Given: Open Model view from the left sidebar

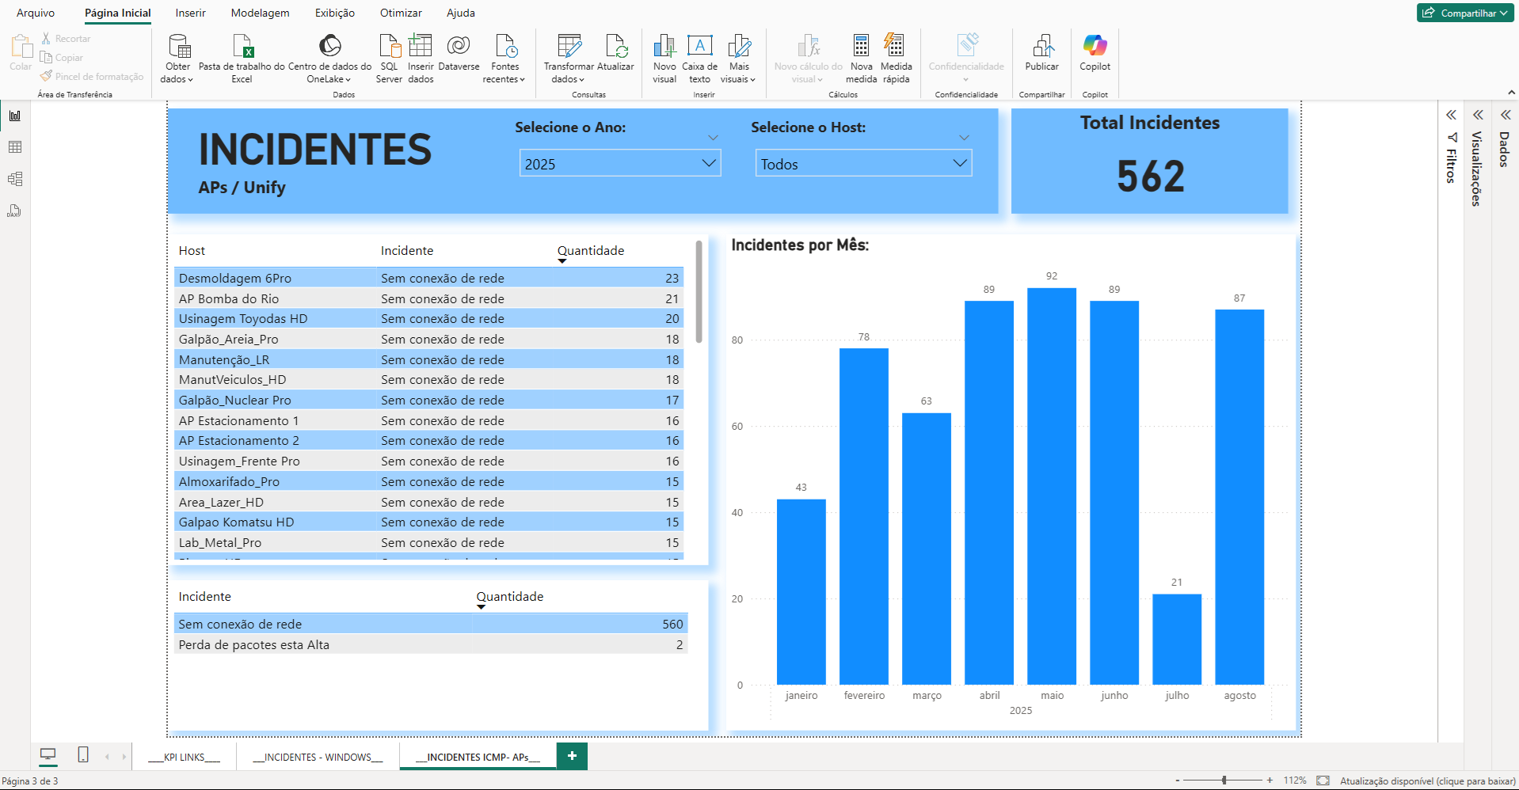Looking at the screenshot, I should tap(14, 178).
